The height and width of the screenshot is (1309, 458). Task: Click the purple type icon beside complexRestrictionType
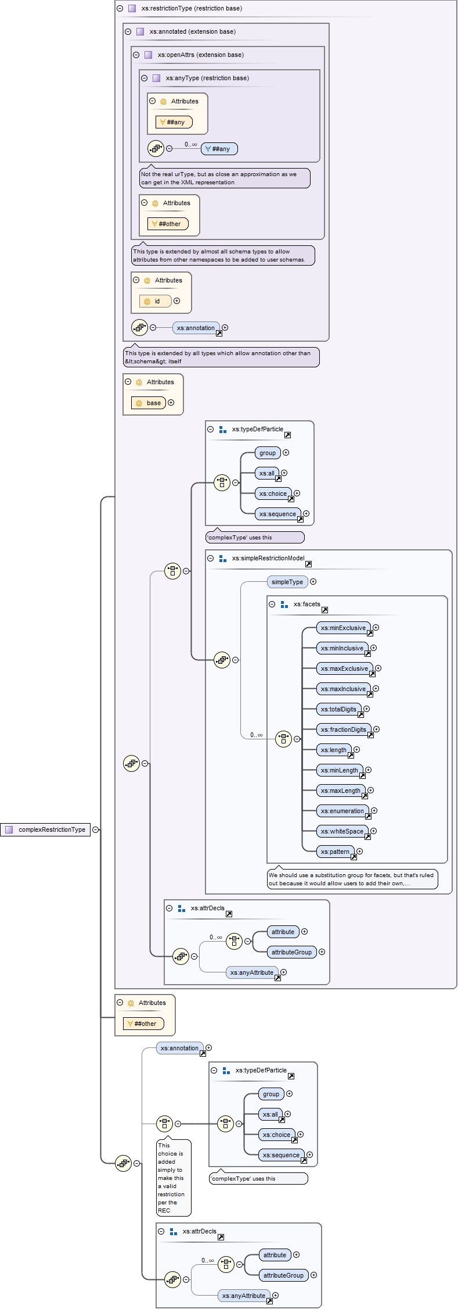pos(9,829)
